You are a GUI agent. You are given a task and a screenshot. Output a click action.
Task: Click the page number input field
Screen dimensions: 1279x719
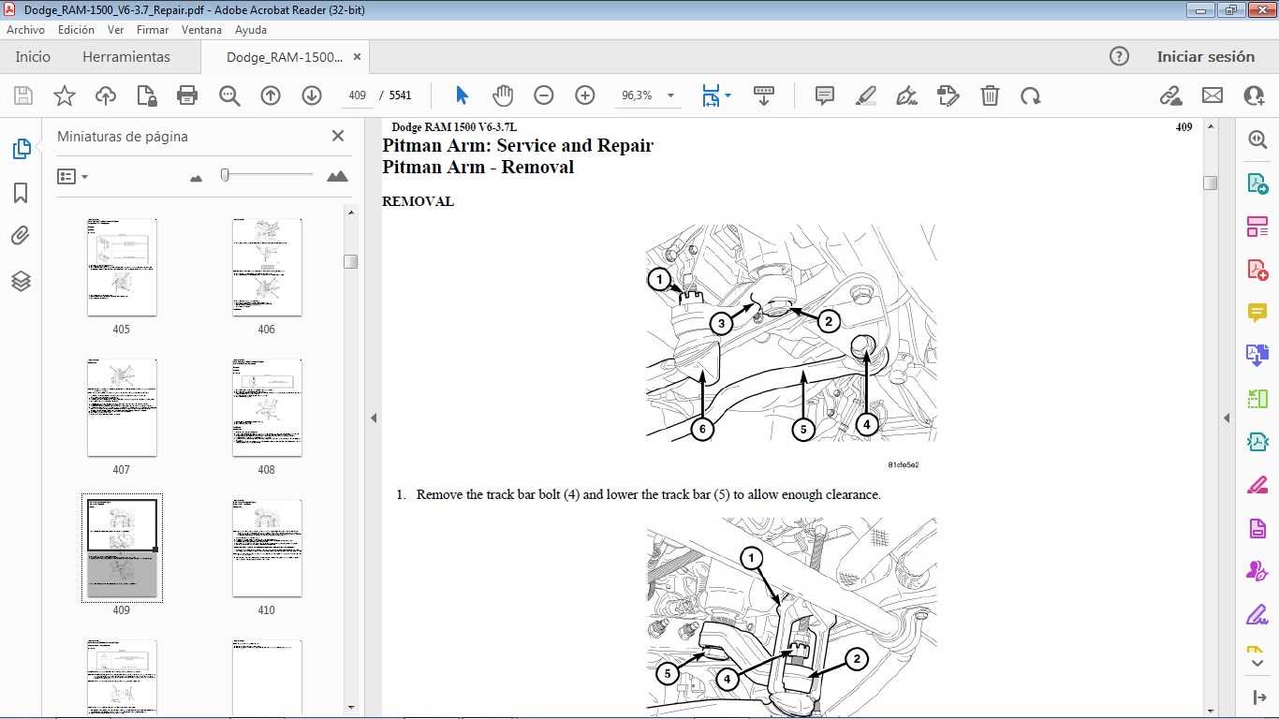(x=357, y=95)
